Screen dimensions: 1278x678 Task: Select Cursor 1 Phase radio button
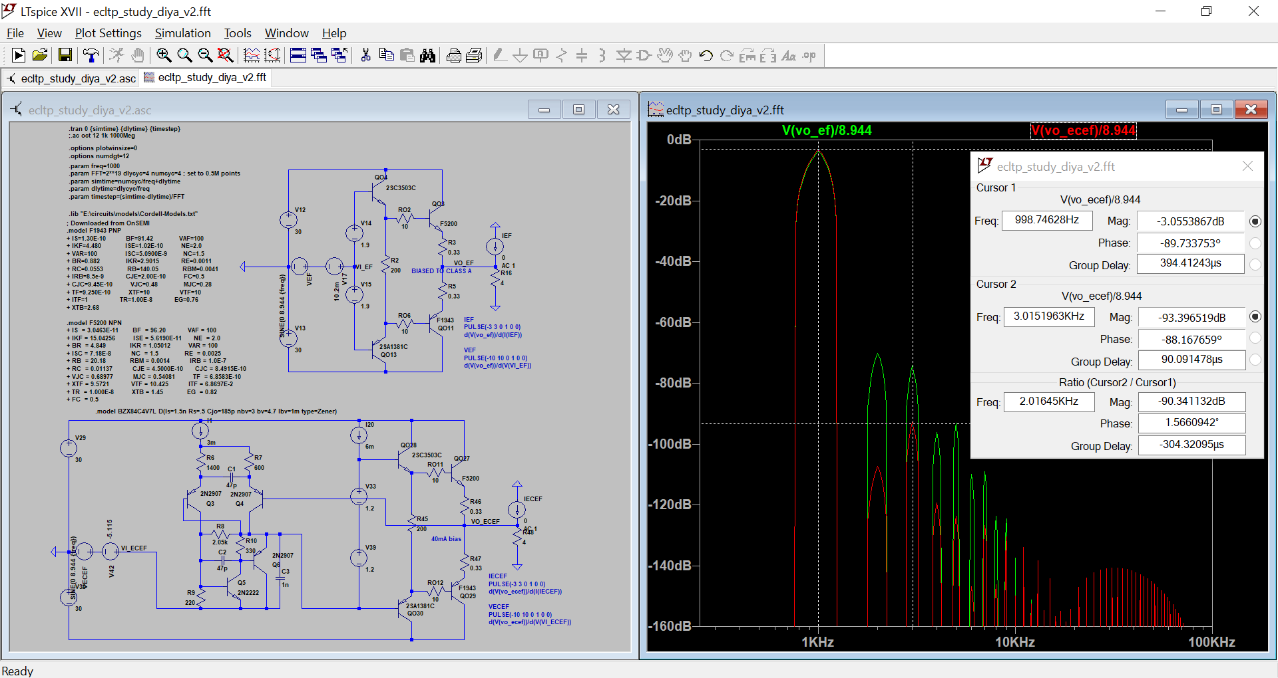pyautogui.click(x=1255, y=243)
